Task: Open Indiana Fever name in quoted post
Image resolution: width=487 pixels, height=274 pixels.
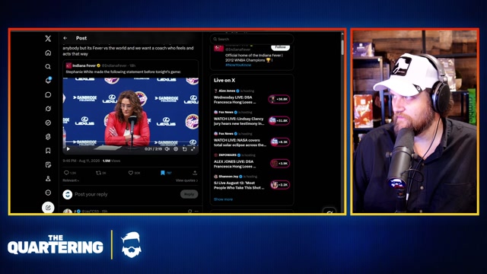Action: coord(84,65)
